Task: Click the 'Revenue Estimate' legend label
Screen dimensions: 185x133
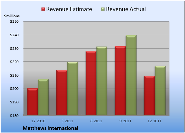Action: pos(69,9)
